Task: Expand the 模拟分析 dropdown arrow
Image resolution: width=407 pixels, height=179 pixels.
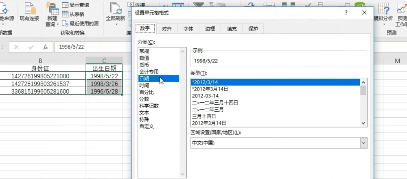Action: [x=384, y=24]
